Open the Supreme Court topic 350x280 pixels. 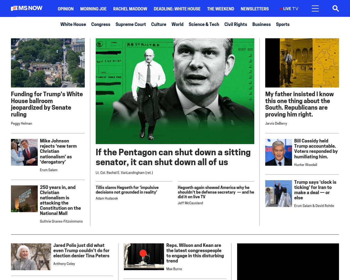[131, 24]
